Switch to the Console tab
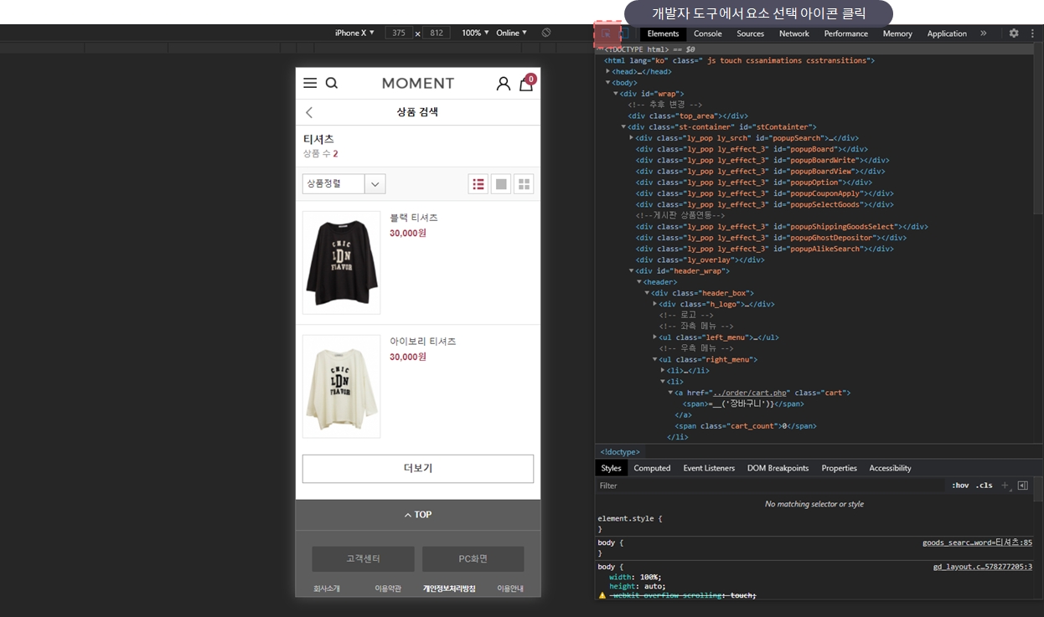The width and height of the screenshot is (1044, 617). (x=707, y=33)
